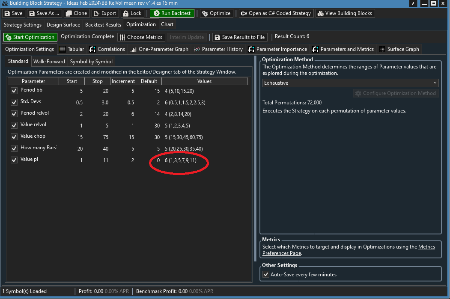The height and width of the screenshot is (299, 450).
Task: Uncheck the Period bb parameter
Action: [x=14, y=91]
